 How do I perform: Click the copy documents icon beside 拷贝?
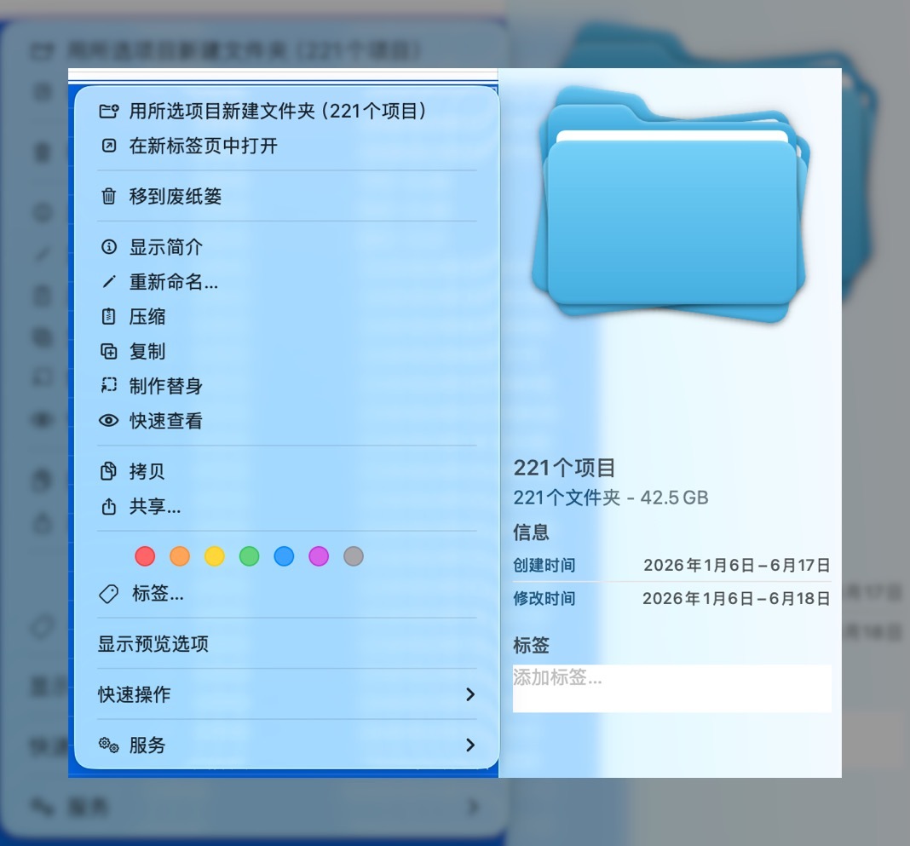108,471
